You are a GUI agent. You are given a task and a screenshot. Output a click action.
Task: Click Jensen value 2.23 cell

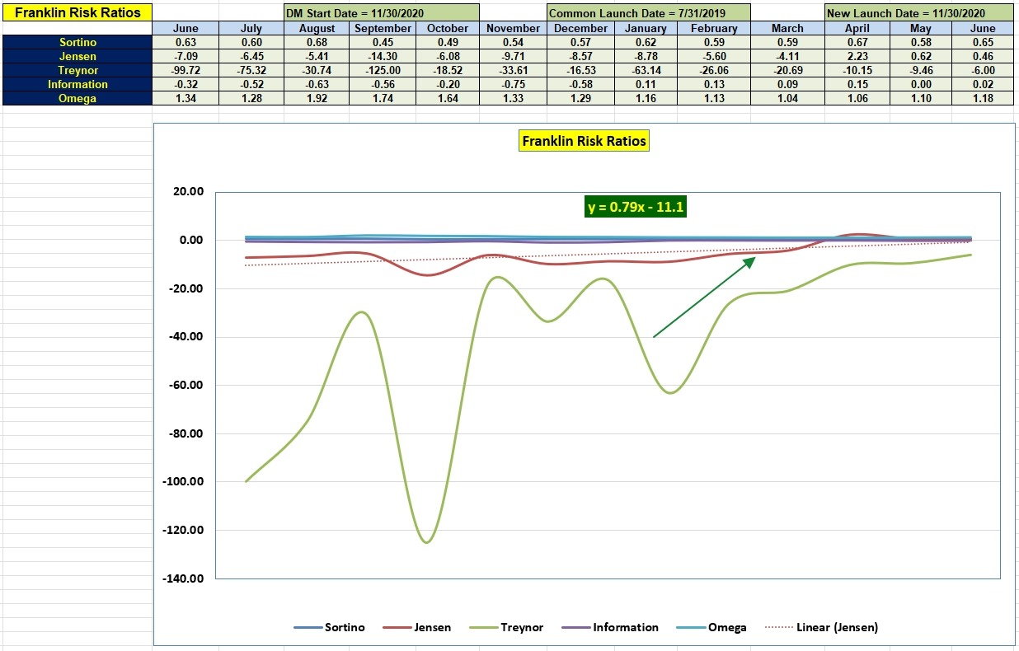(x=857, y=56)
